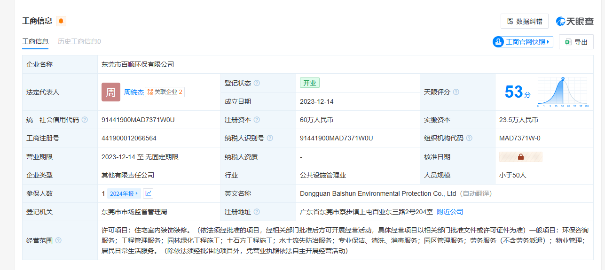This screenshot has width=605, height=270.
Task: Click the 数据纠错 button
Action: (x=525, y=21)
